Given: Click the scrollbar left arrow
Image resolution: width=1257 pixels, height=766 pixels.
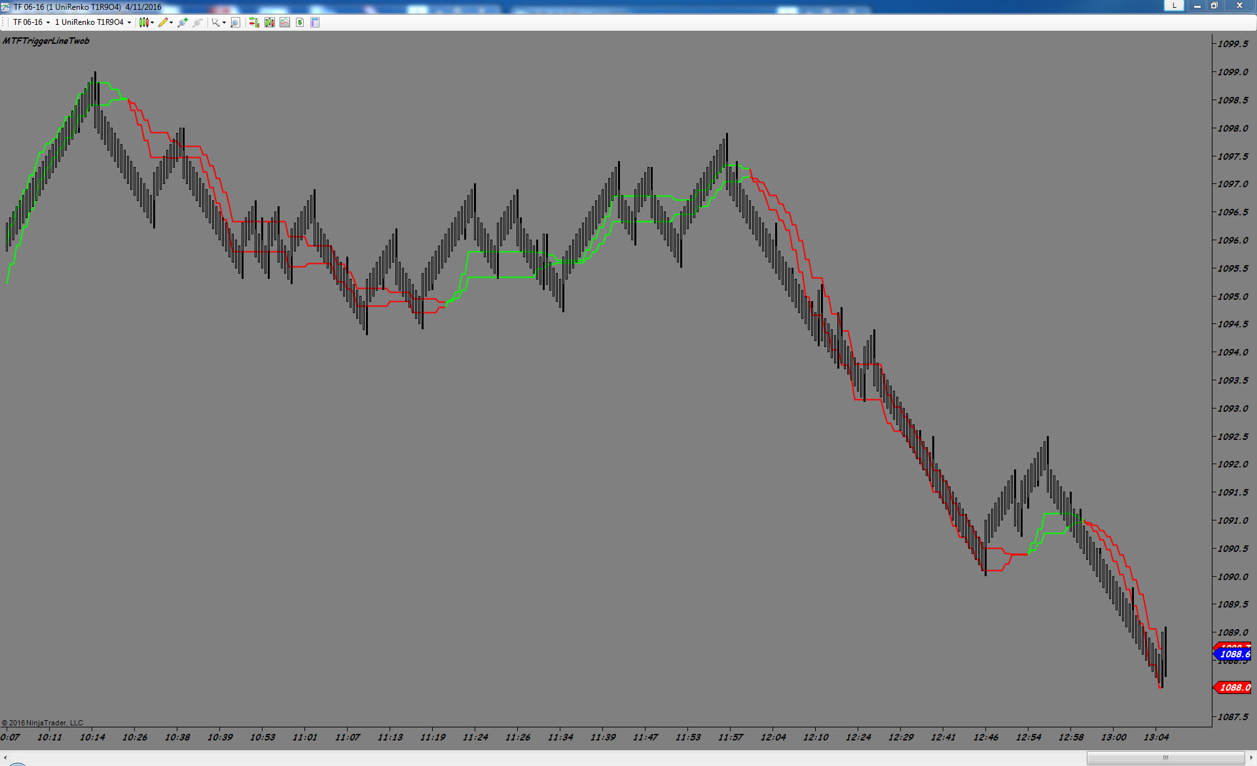Looking at the screenshot, I should pyautogui.click(x=5, y=757).
